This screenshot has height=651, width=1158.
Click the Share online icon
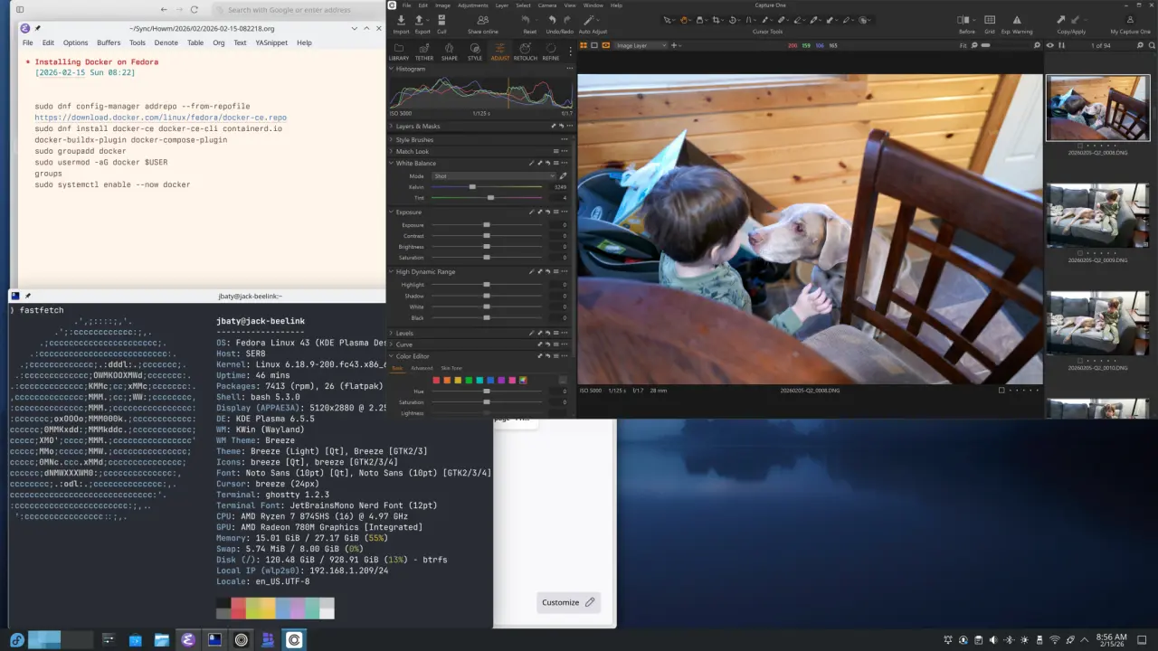[482, 19]
